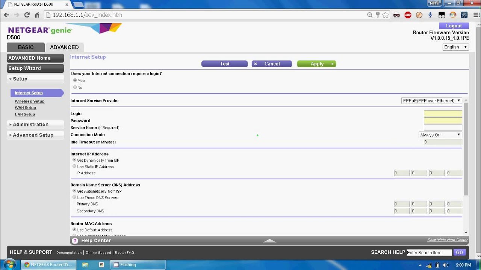The image size is (481, 270).
Task: Click the Apply button
Action: [316, 64]
